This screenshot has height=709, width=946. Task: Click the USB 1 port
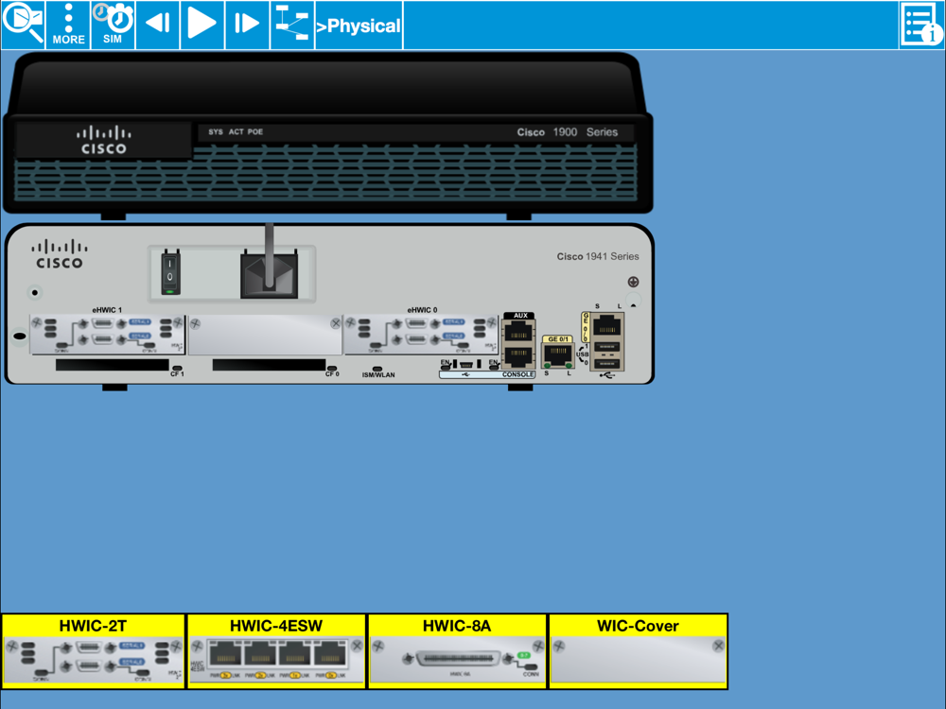tap(607, 347)
